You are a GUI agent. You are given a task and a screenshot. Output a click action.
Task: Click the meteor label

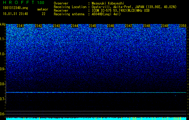click(x=43, y=9)
